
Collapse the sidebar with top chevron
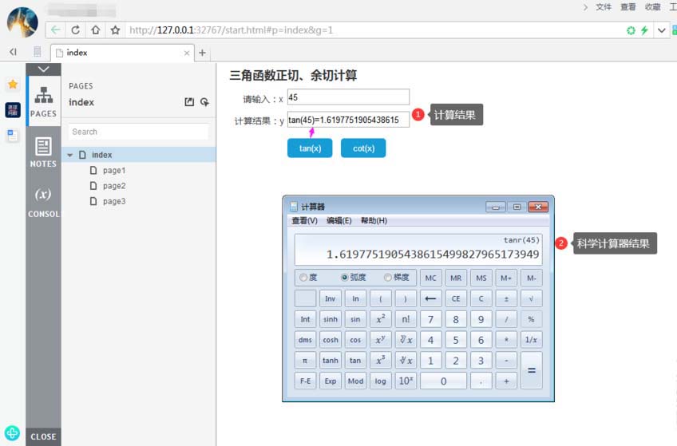click(x=43, y=69)
